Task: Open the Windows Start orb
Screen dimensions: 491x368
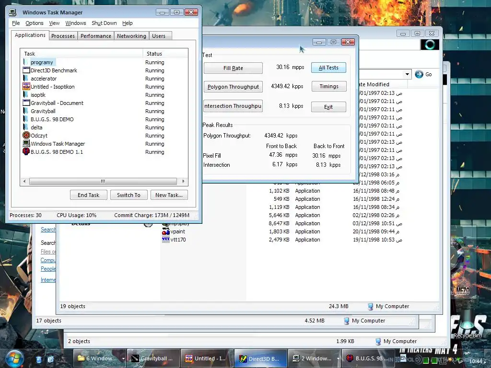Action: pyautogui.click(x=14, y=358)
